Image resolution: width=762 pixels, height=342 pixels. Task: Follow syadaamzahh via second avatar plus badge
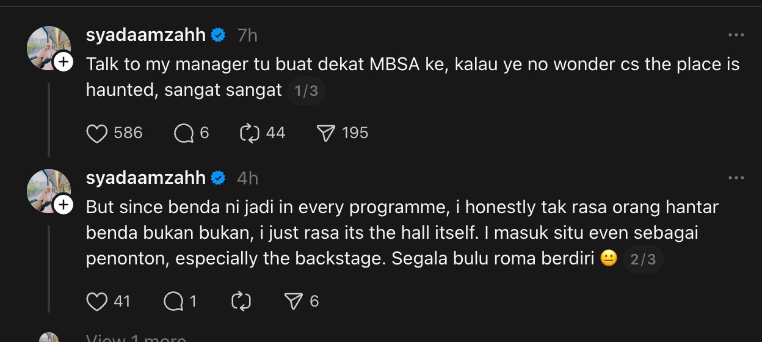pos(64,205)
